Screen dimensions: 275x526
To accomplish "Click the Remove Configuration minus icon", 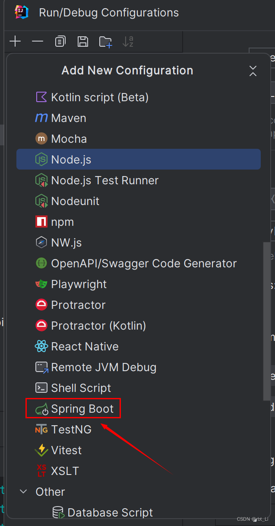I will coord(38,42).
